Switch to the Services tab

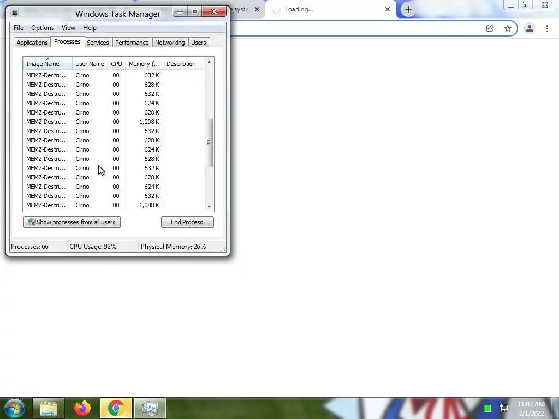(98, 43)
